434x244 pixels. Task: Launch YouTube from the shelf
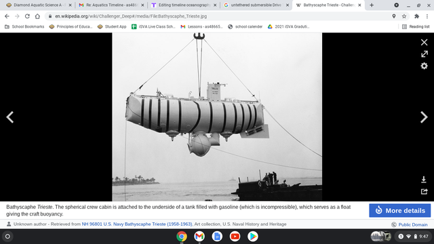coord(235,237)
